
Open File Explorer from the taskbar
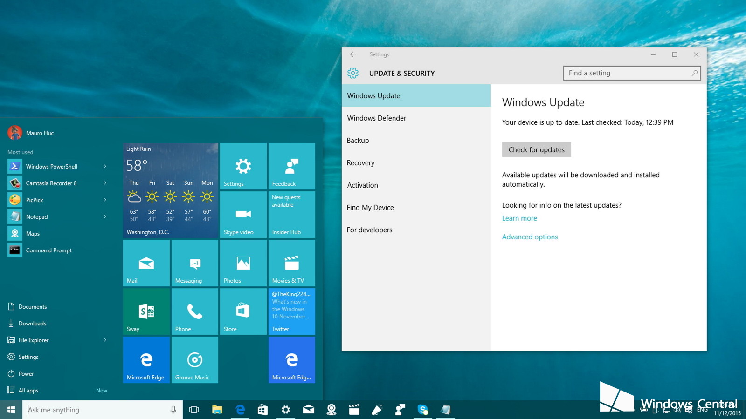(x=217, y=410)
